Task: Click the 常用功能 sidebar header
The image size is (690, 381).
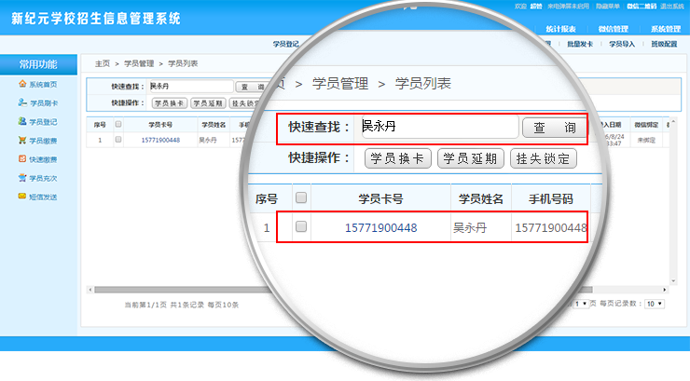Action: point(38,64)
